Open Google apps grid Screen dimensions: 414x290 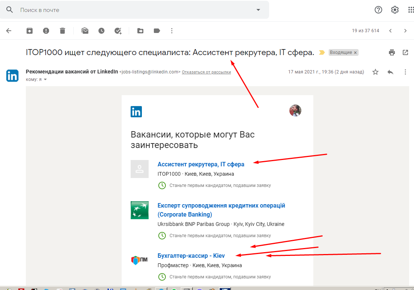(411, 10)
